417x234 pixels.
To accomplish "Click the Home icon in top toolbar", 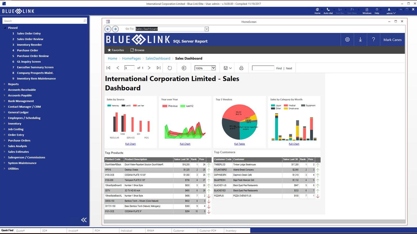I will point(317,11).
